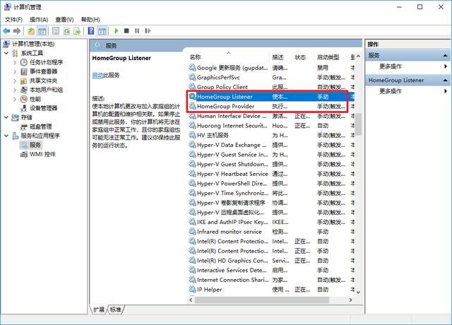This screenshot has height=325, width=452.
Task: Click the scroll up arrow of list
Action: click(x=358, y=57)
